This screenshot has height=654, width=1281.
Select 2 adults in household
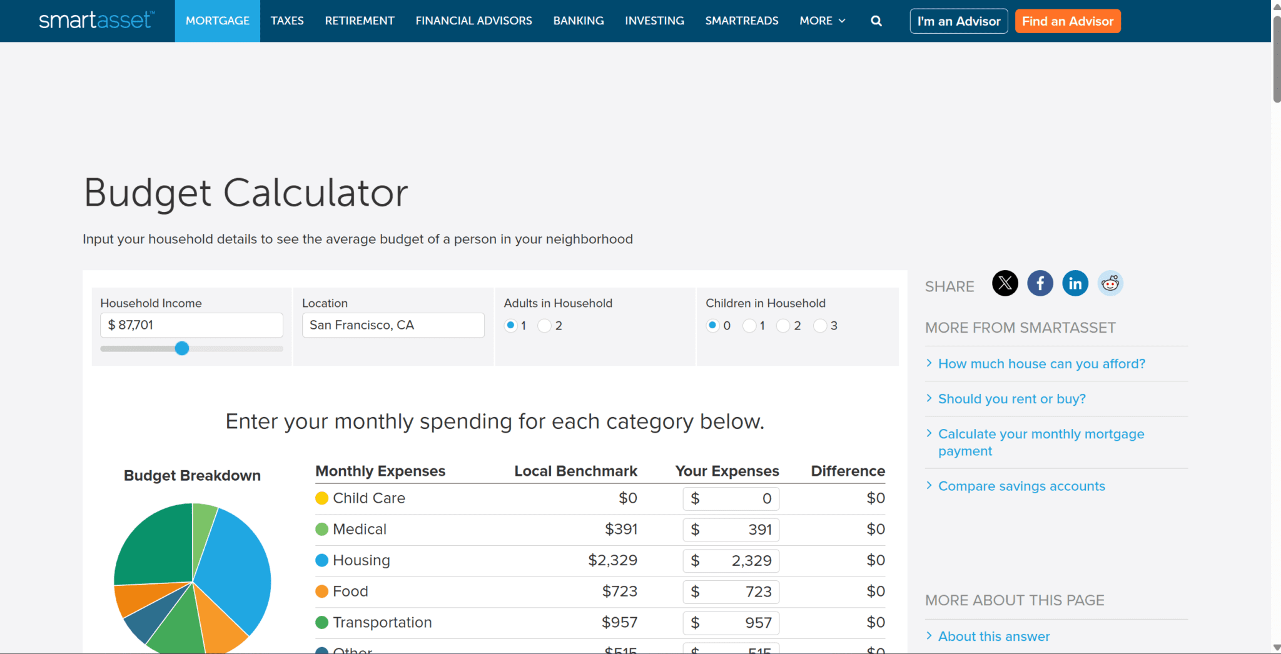tap(544, 326)
